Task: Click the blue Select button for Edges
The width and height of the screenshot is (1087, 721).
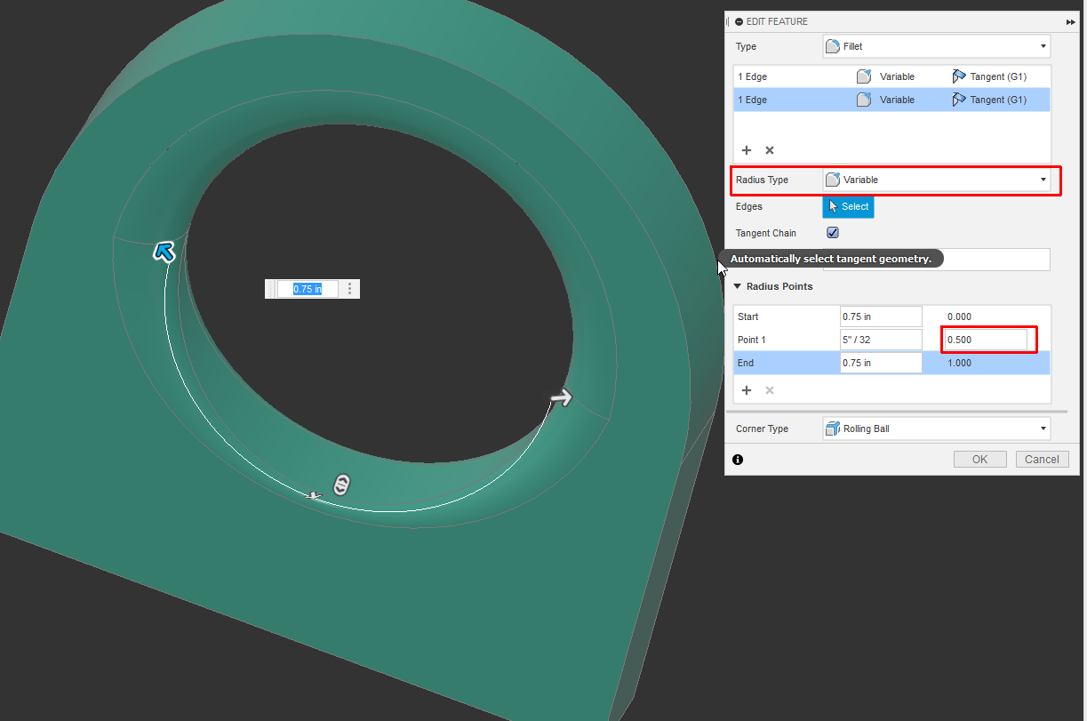Action: coord(847,206)
